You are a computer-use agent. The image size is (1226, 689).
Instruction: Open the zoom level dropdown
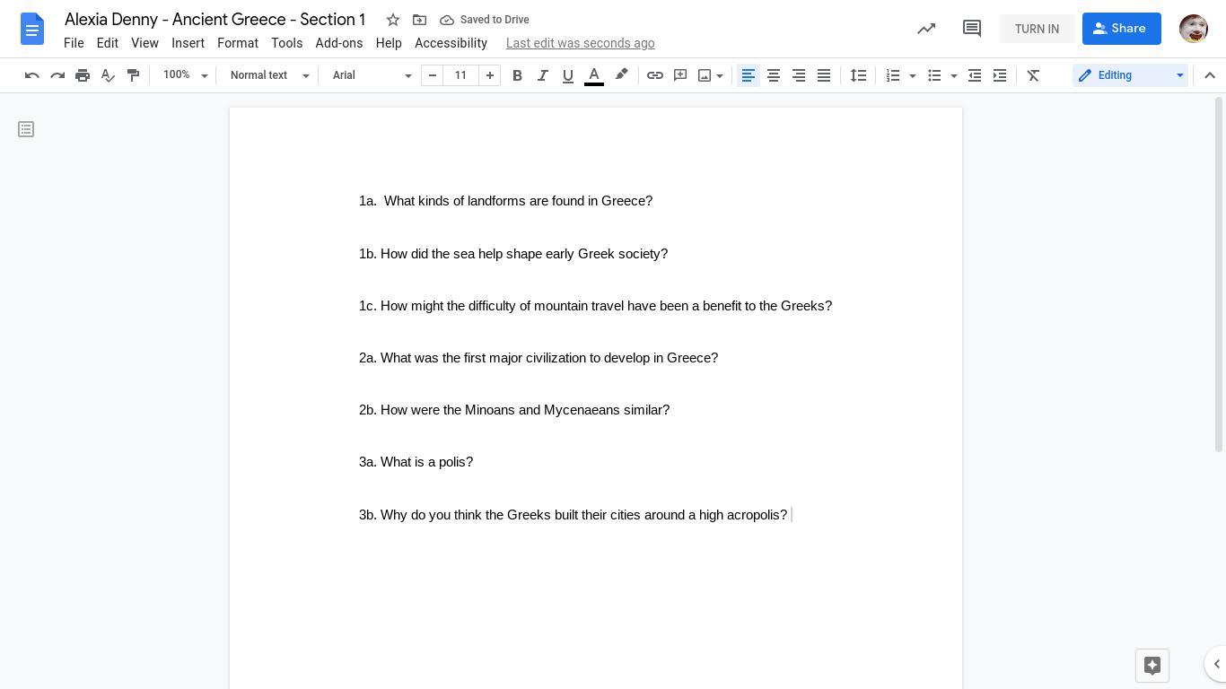pyautogui.click(x=185, y=75)
